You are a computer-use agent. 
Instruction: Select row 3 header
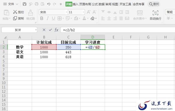[4, 52]
